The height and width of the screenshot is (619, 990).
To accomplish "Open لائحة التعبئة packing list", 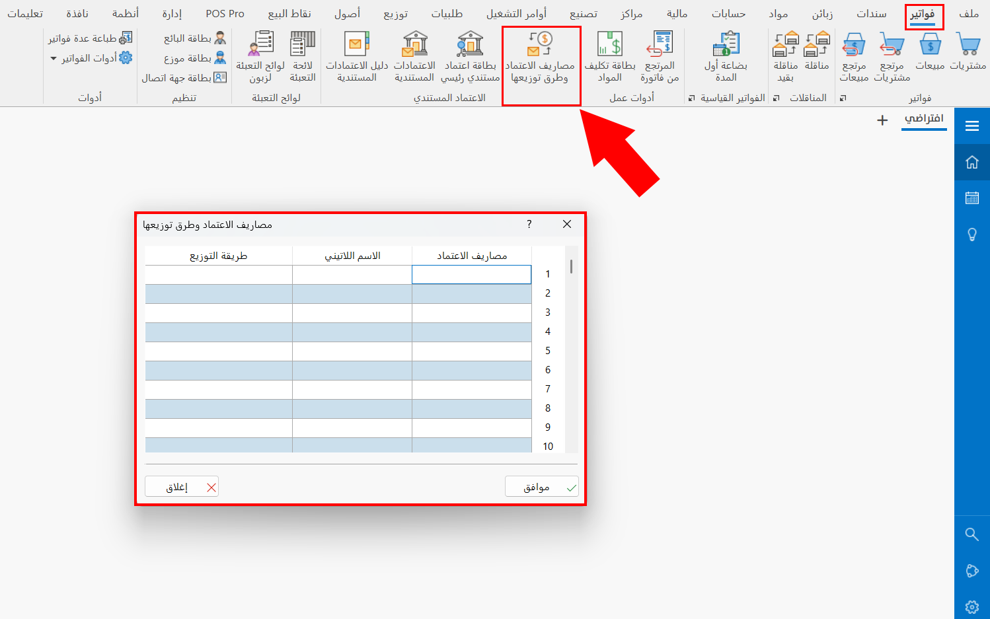I will [x=303, y=57].
